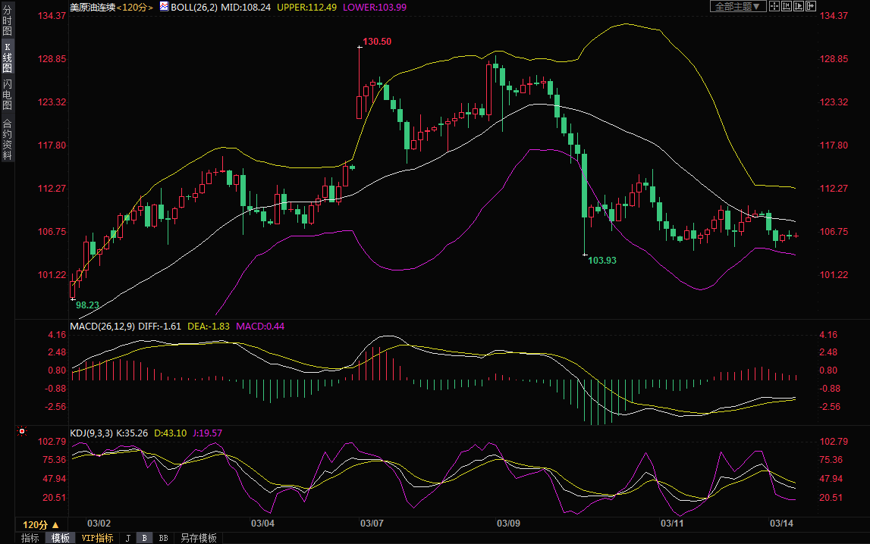Open the 闪电图 side tab
The height and width of the screenshot is (544, 870).
(x=7, y=94)
